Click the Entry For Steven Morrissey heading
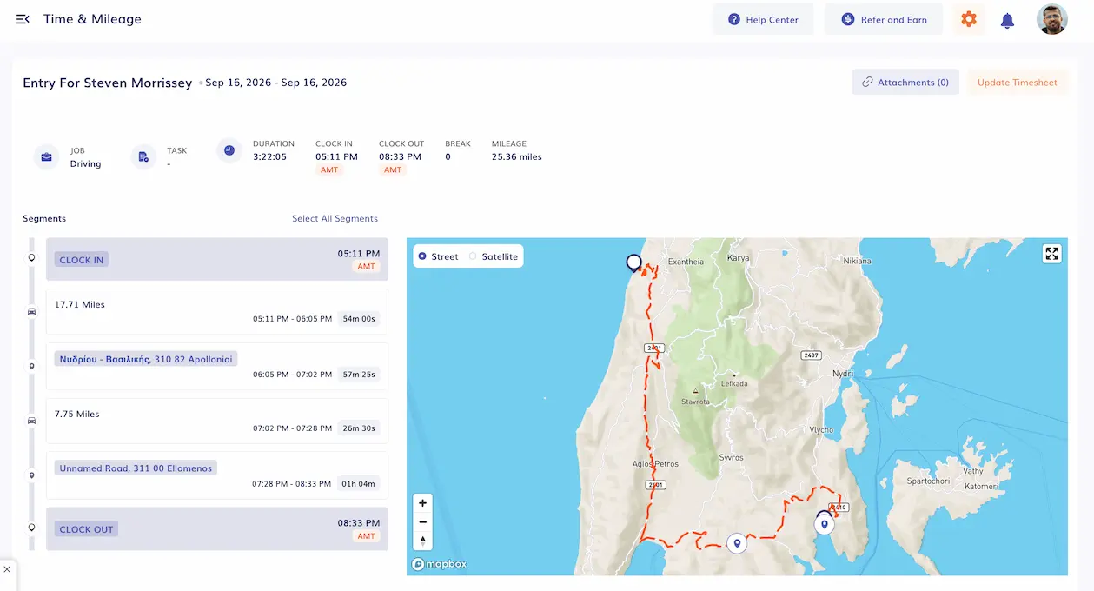This screenshot has height=591, width=1094. pyautogui.click(x=108, y=83)
